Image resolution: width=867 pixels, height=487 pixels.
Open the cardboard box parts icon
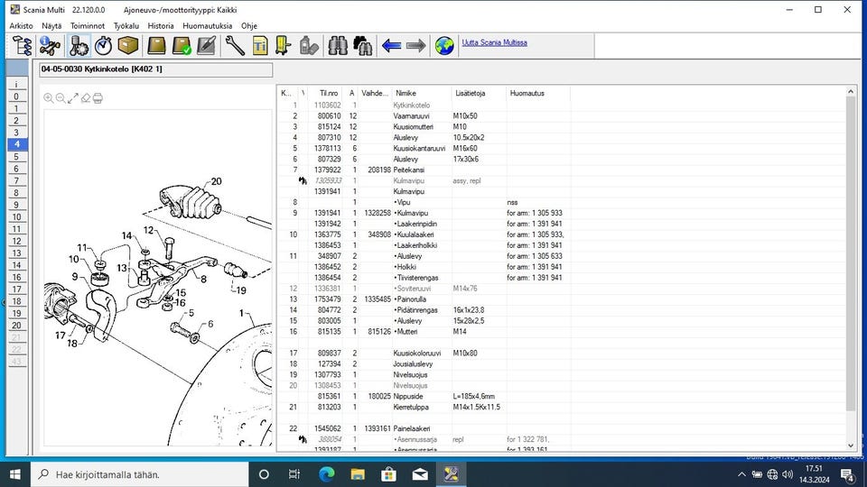128,45
